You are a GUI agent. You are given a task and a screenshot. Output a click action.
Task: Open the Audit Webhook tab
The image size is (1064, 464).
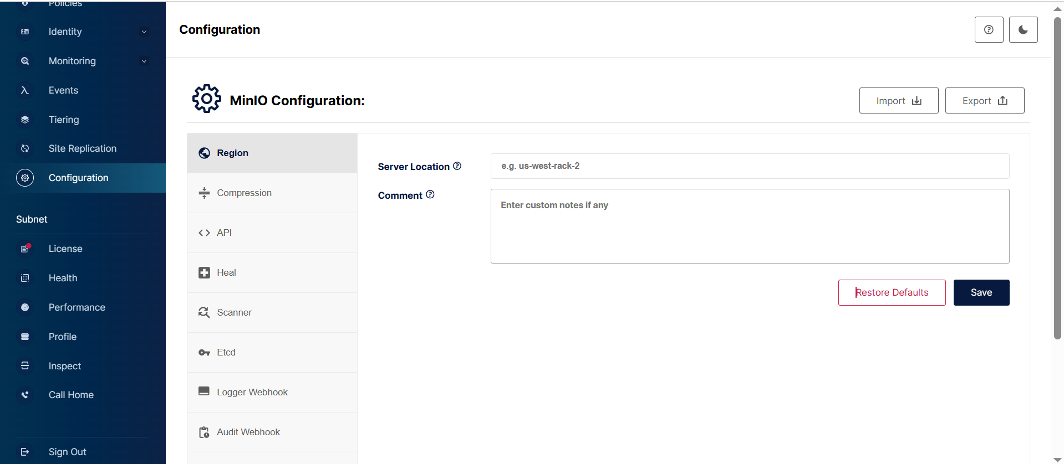[x=272, y=432]
